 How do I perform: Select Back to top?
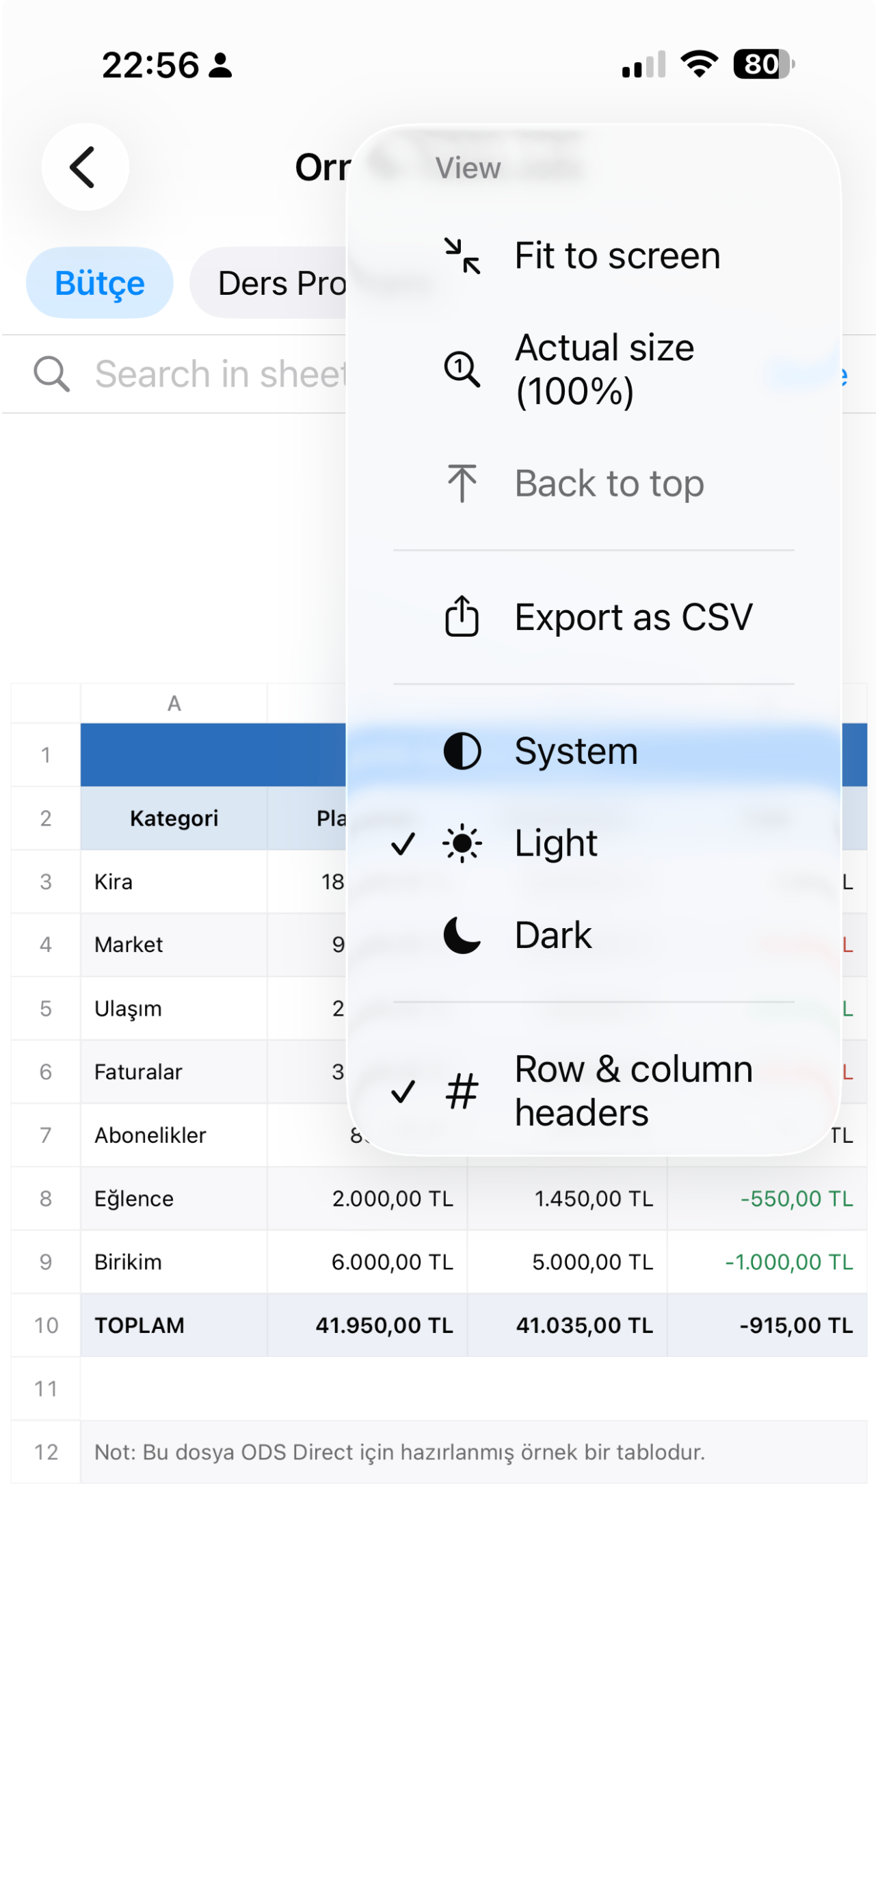tap(594, 484)
